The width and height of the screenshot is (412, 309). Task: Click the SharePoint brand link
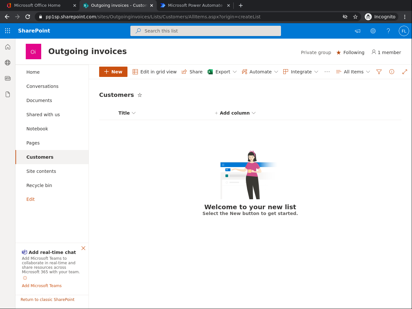tap(34, 31)
